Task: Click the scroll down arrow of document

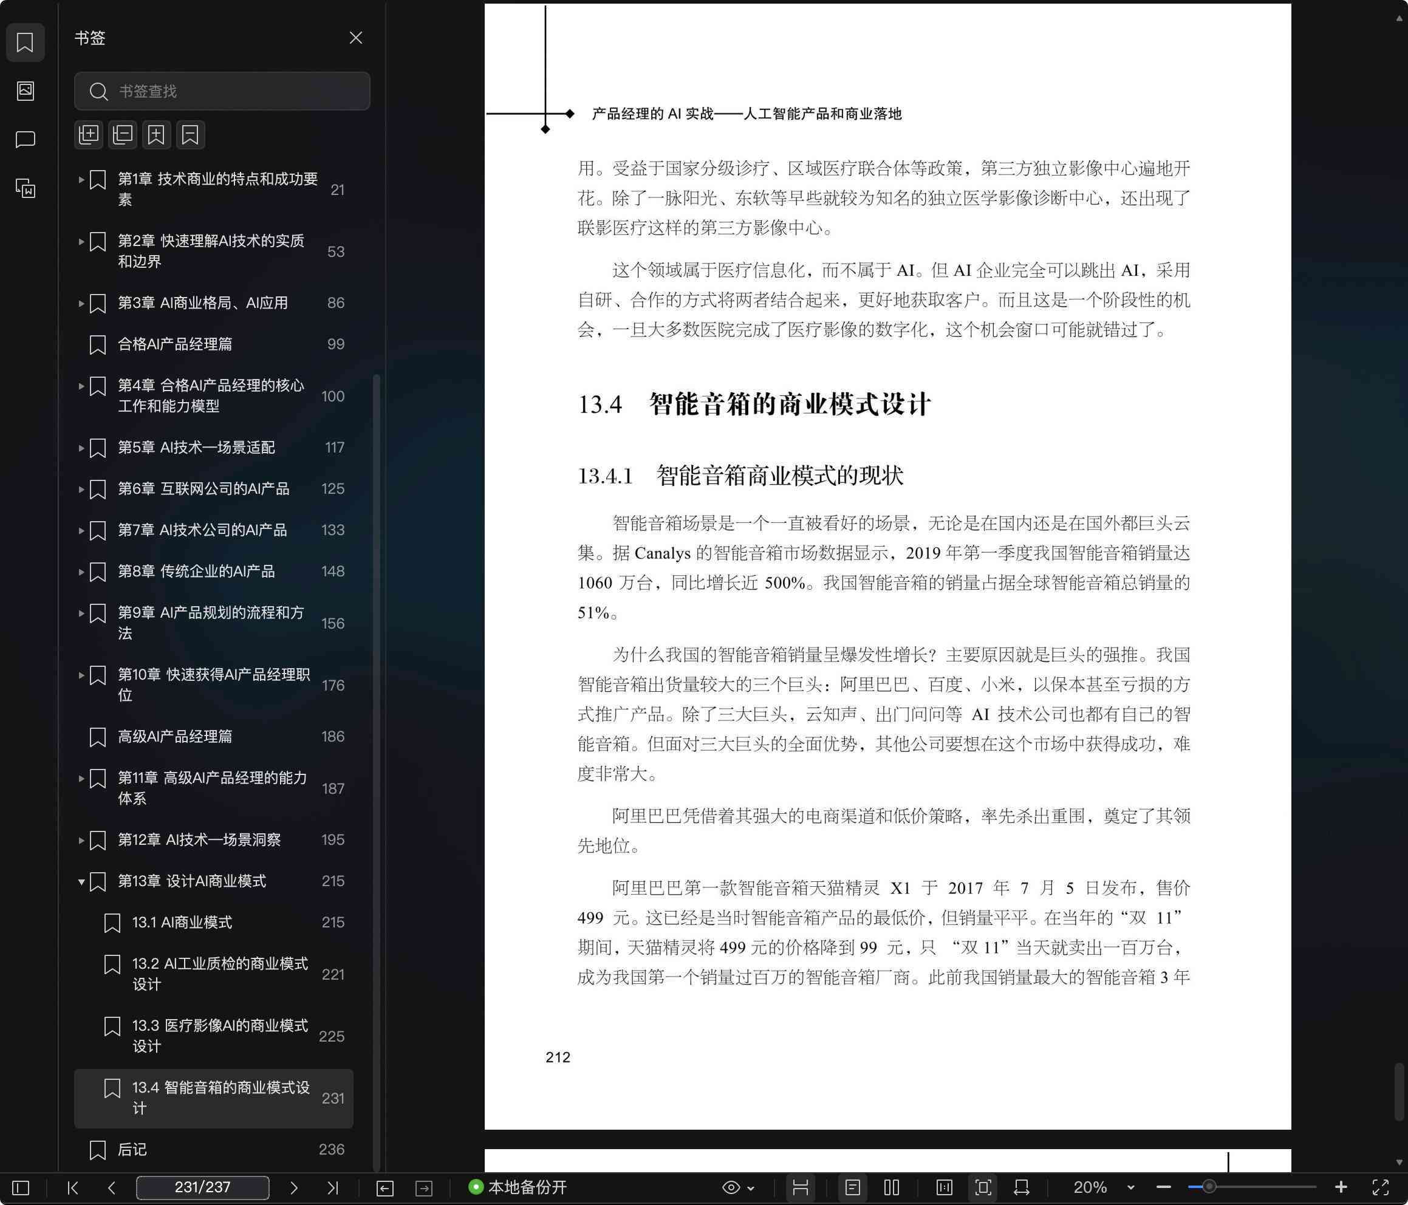Action: tap(1399, 1162)
